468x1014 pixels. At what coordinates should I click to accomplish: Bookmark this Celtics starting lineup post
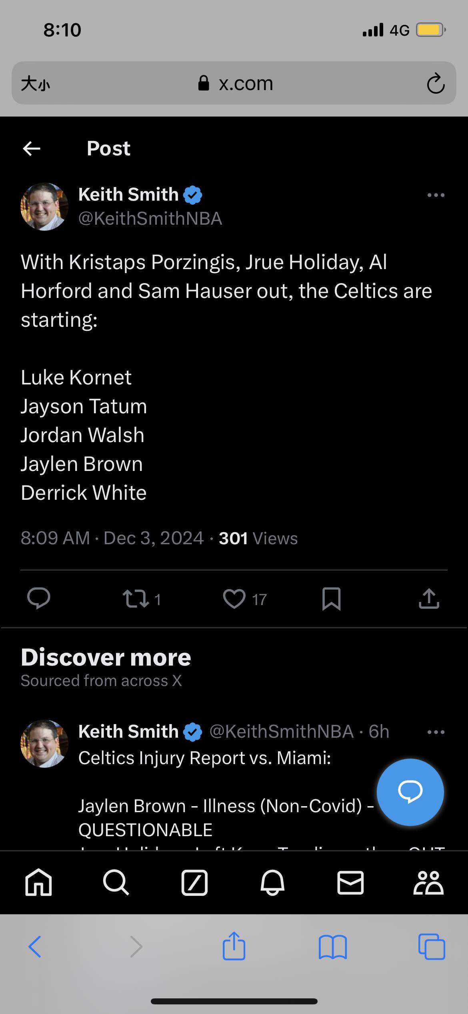[331, 599]
